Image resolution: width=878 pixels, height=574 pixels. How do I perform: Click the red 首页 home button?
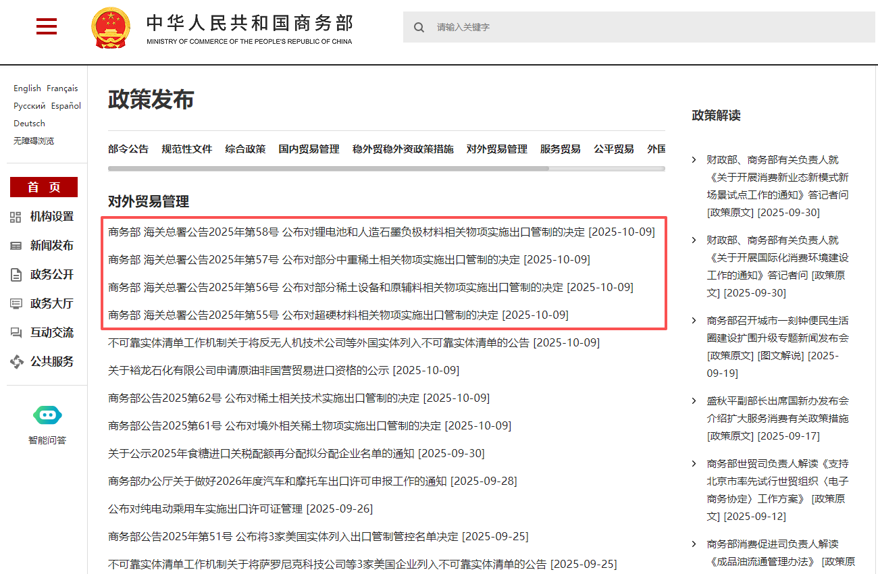click(x=43, y=187)
